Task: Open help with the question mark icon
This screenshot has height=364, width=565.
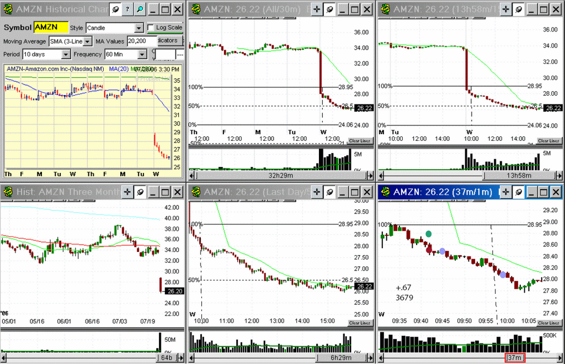Action: click(x=127, y=9)
